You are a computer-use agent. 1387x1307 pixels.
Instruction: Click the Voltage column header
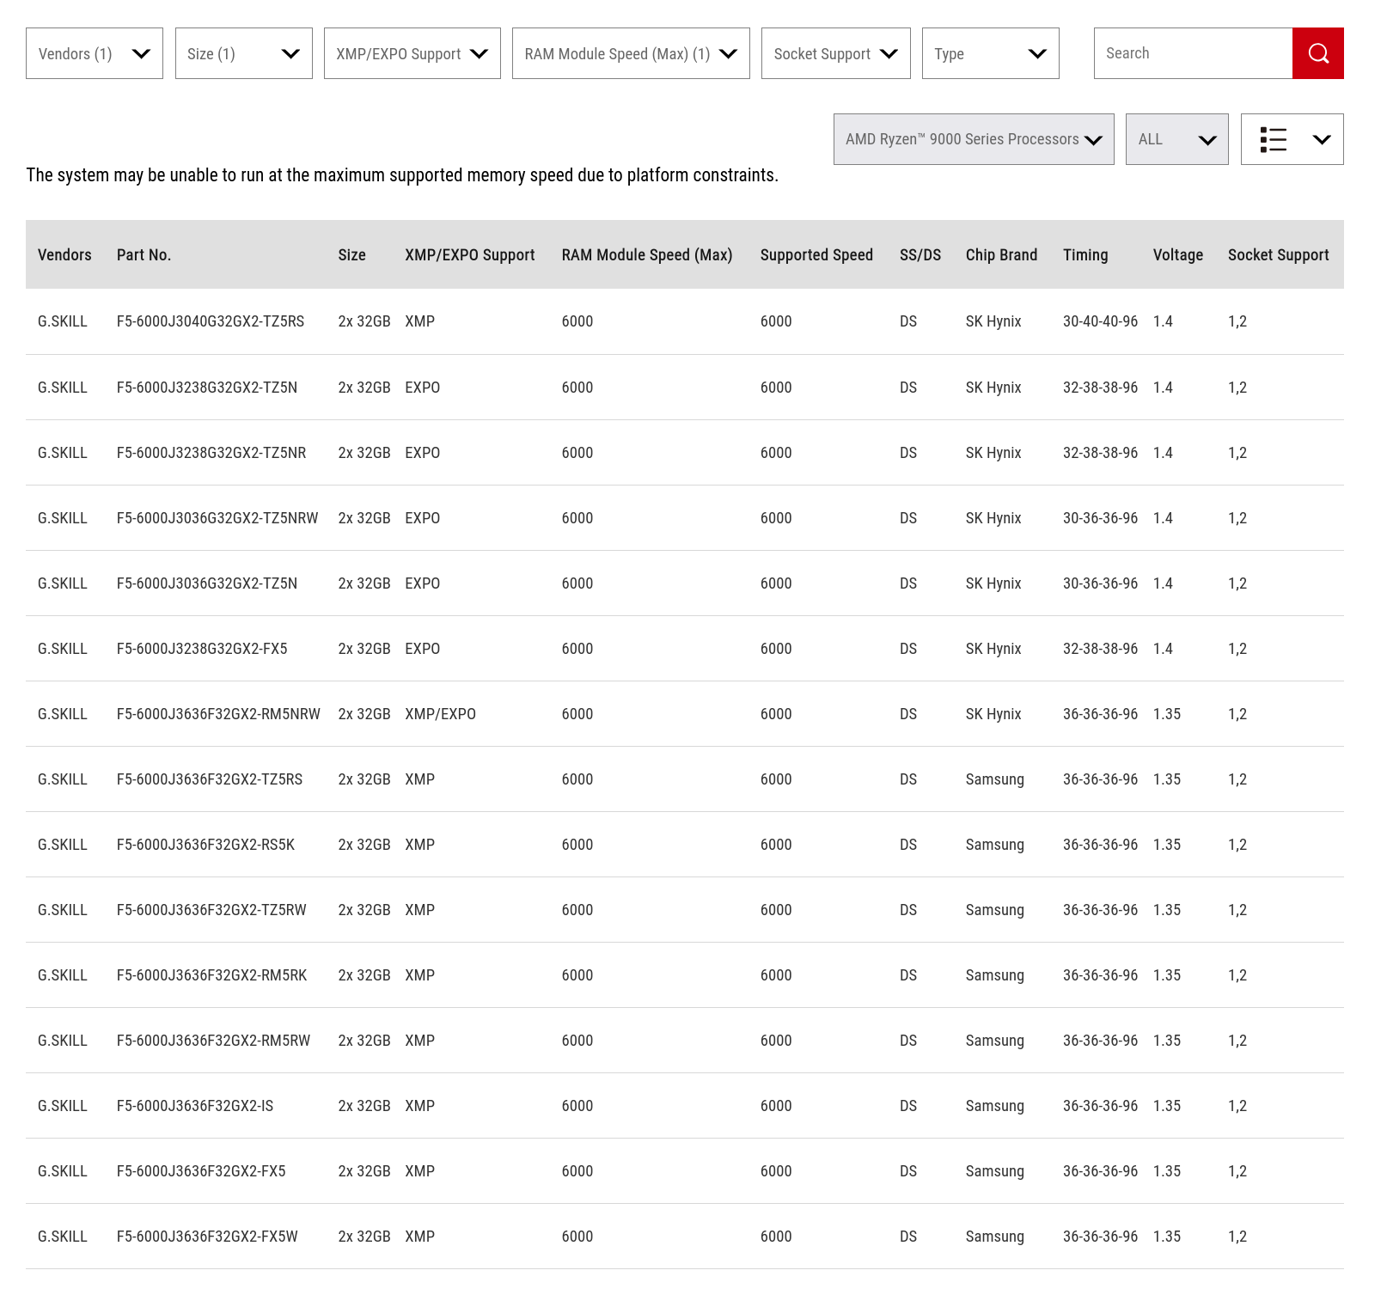(x=1178, y=255)
